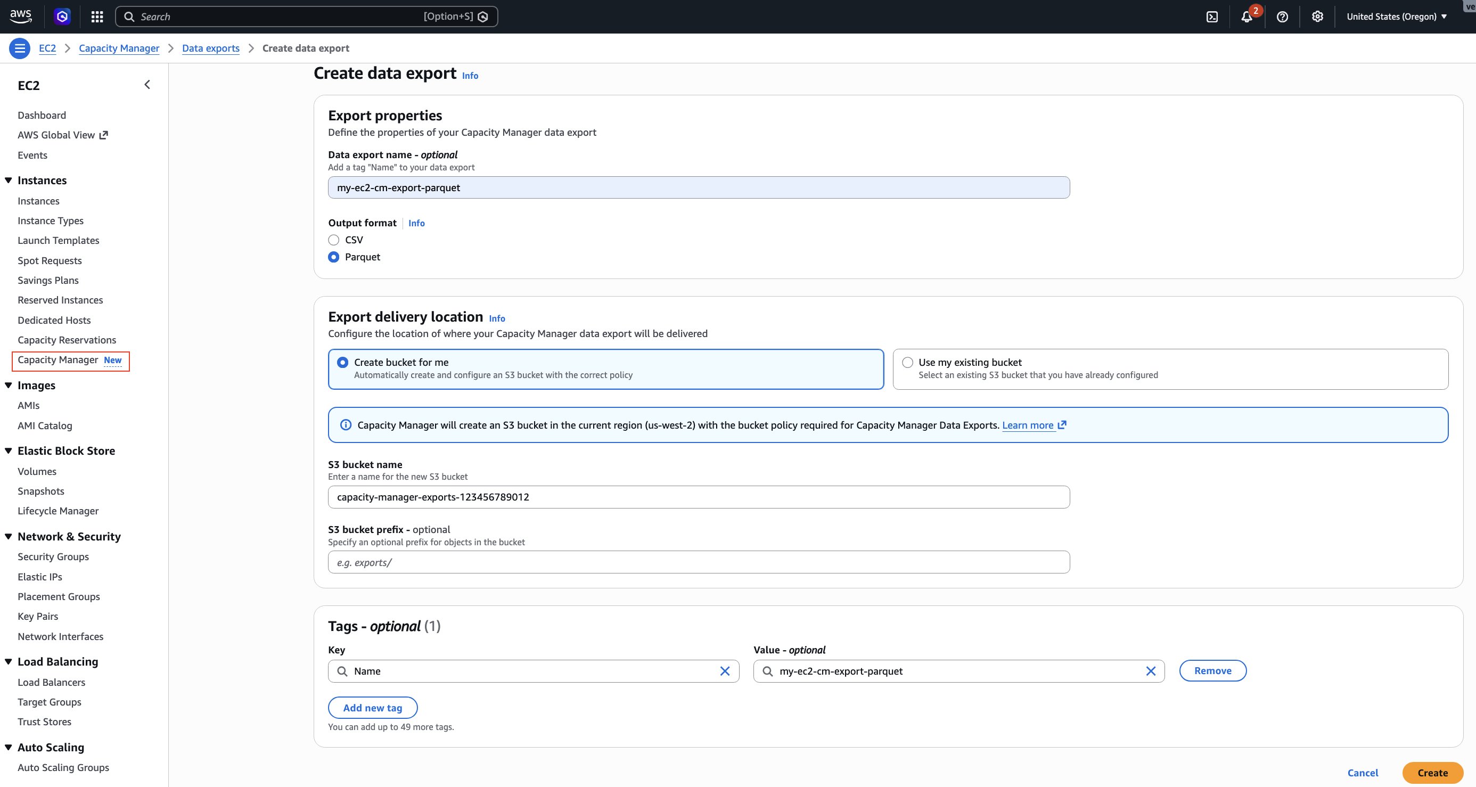This screenshot has height=787, width=1476.
Task: Choose Create bucket for me option
Action: pyautogui.click(x=605, y=369)
